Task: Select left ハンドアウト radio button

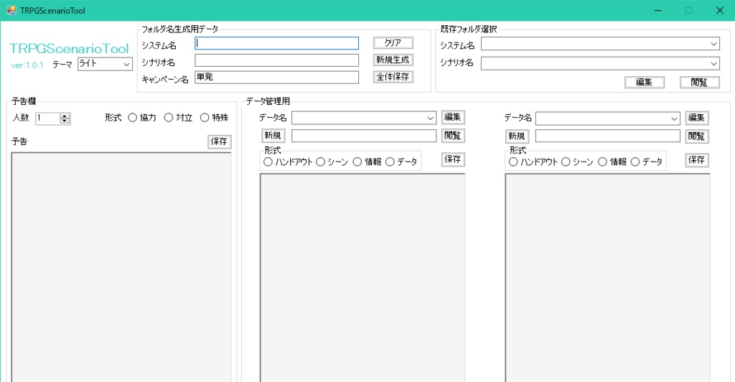Action: (288, 162)
